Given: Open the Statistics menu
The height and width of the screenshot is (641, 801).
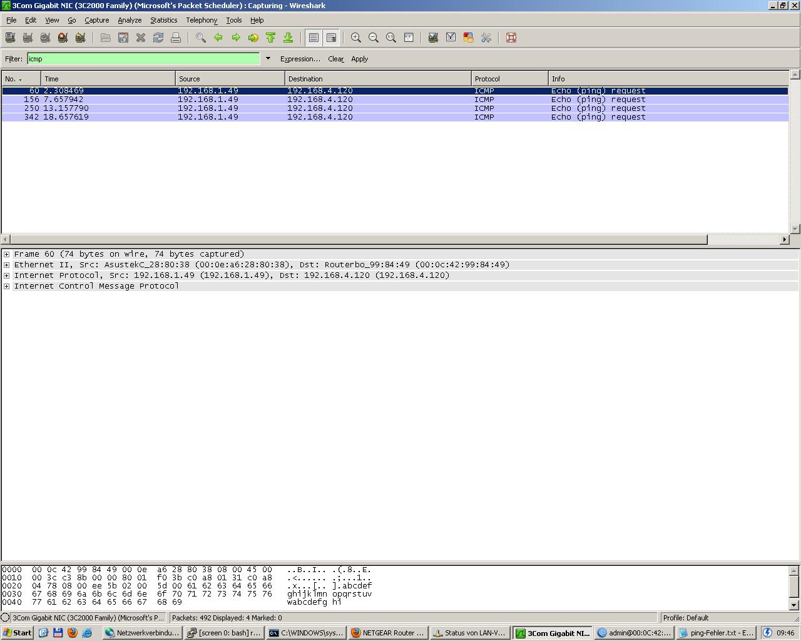Looking at the screenshot, I should click(164, 20).
